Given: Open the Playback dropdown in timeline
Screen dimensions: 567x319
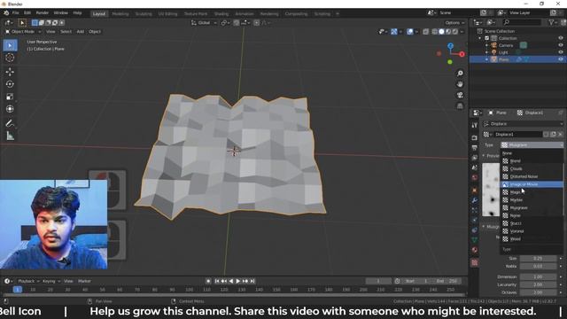Looking at the screenshot, I should (x=27, y=281).
